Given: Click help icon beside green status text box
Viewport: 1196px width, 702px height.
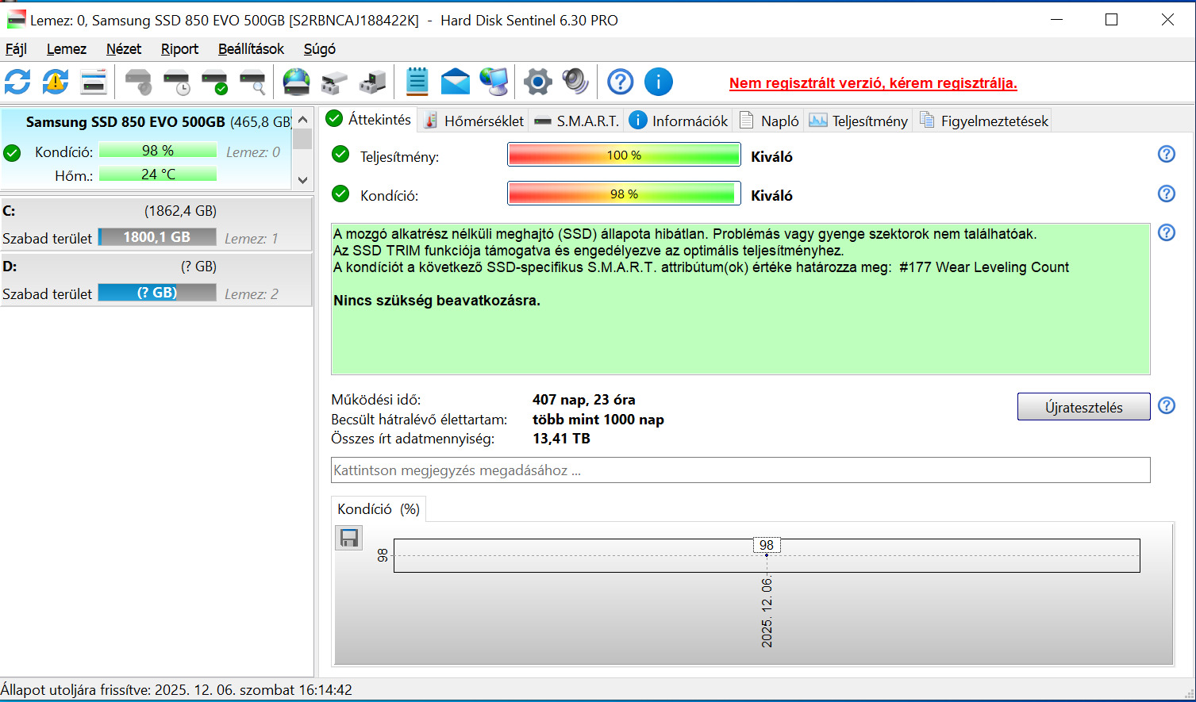Looking at the screenshot, I should click(x=1166, y=232).
